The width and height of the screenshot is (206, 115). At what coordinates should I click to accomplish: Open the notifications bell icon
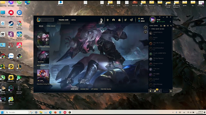tap(171, 22)
